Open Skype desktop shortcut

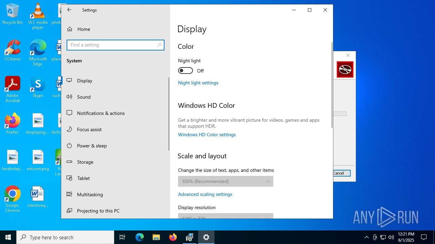pos(38,87)
